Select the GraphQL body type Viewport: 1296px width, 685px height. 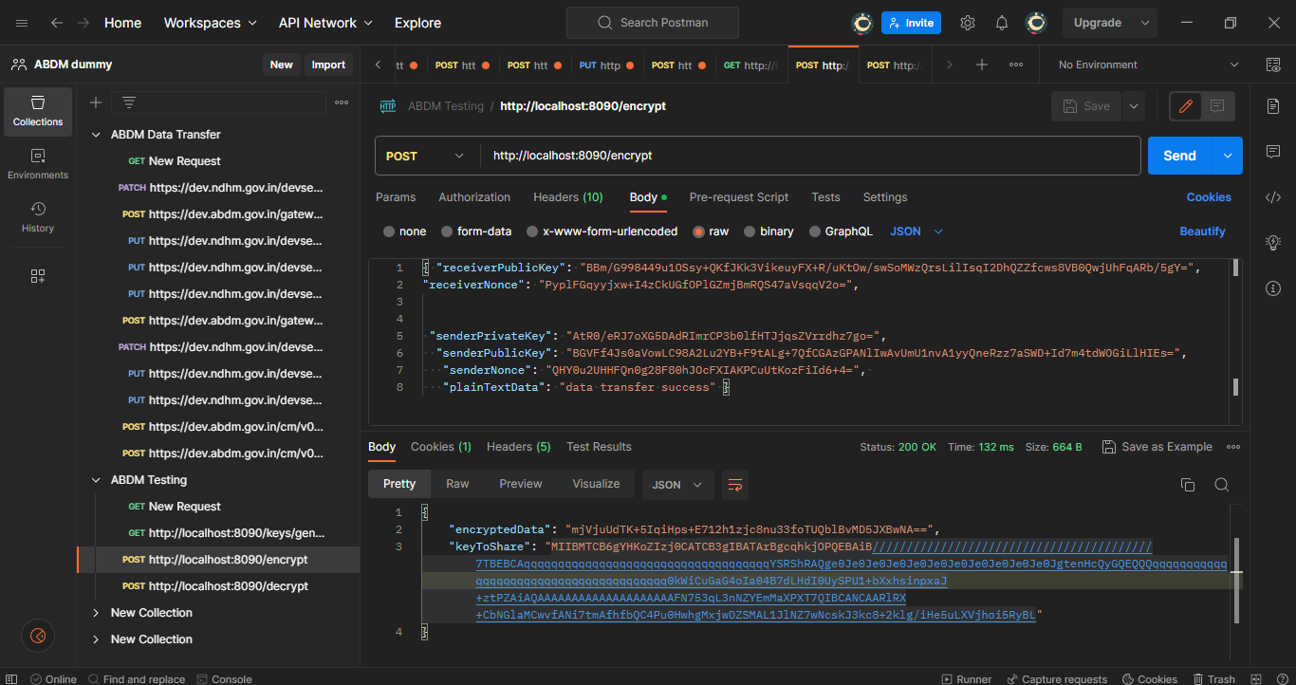841,231
